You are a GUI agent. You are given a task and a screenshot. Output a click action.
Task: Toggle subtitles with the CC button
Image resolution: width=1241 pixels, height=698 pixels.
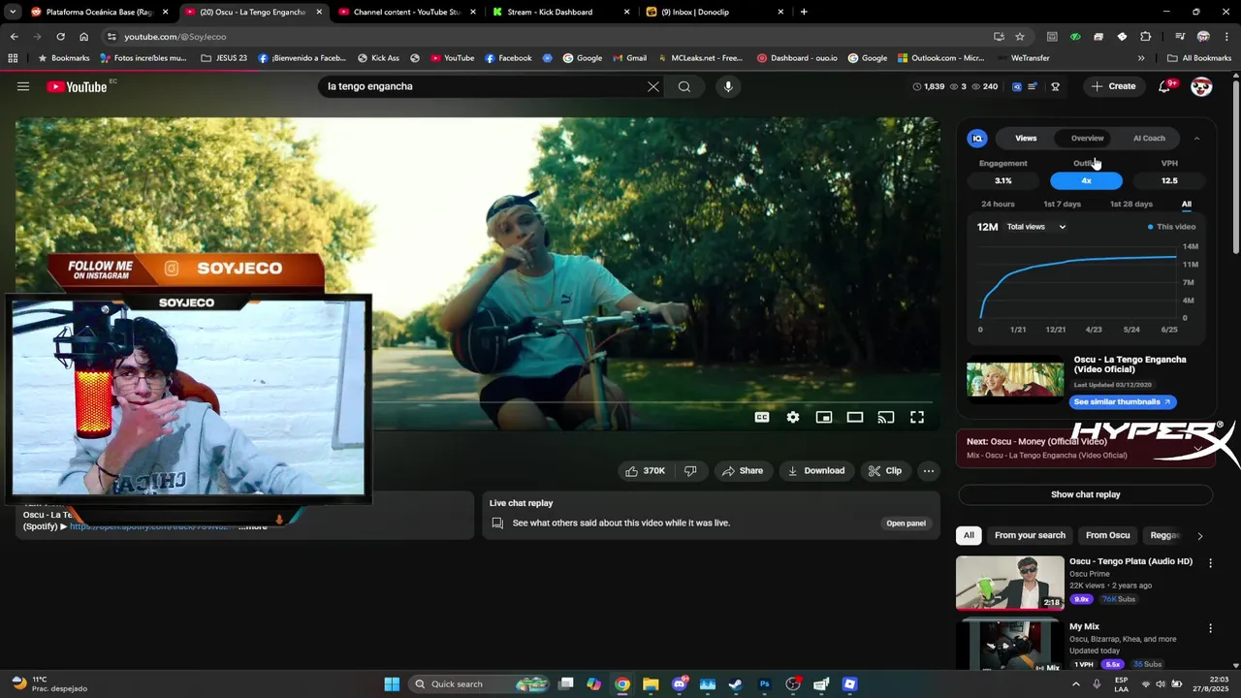pos(762,417)
